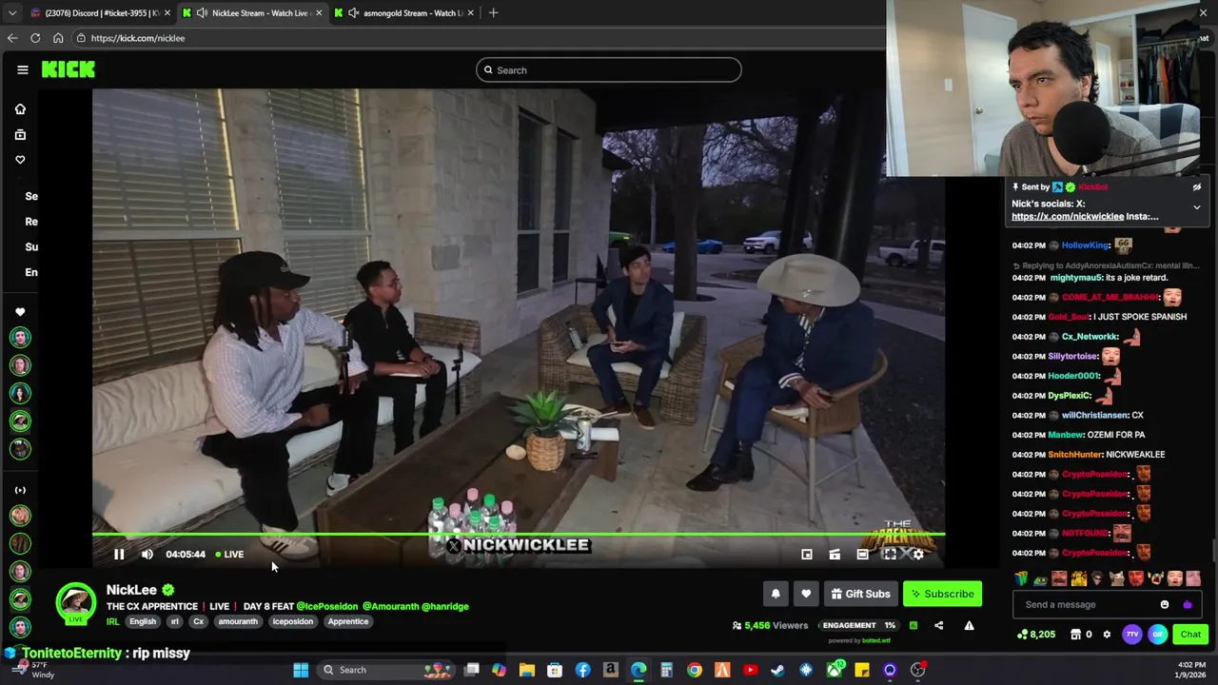Viewport: 1218px width, 685px height.
Task: Send message with the Chat button
Action: [1190, 635]
